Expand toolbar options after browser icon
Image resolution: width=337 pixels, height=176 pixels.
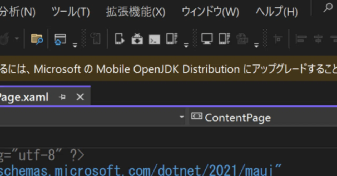click(75, 45)
